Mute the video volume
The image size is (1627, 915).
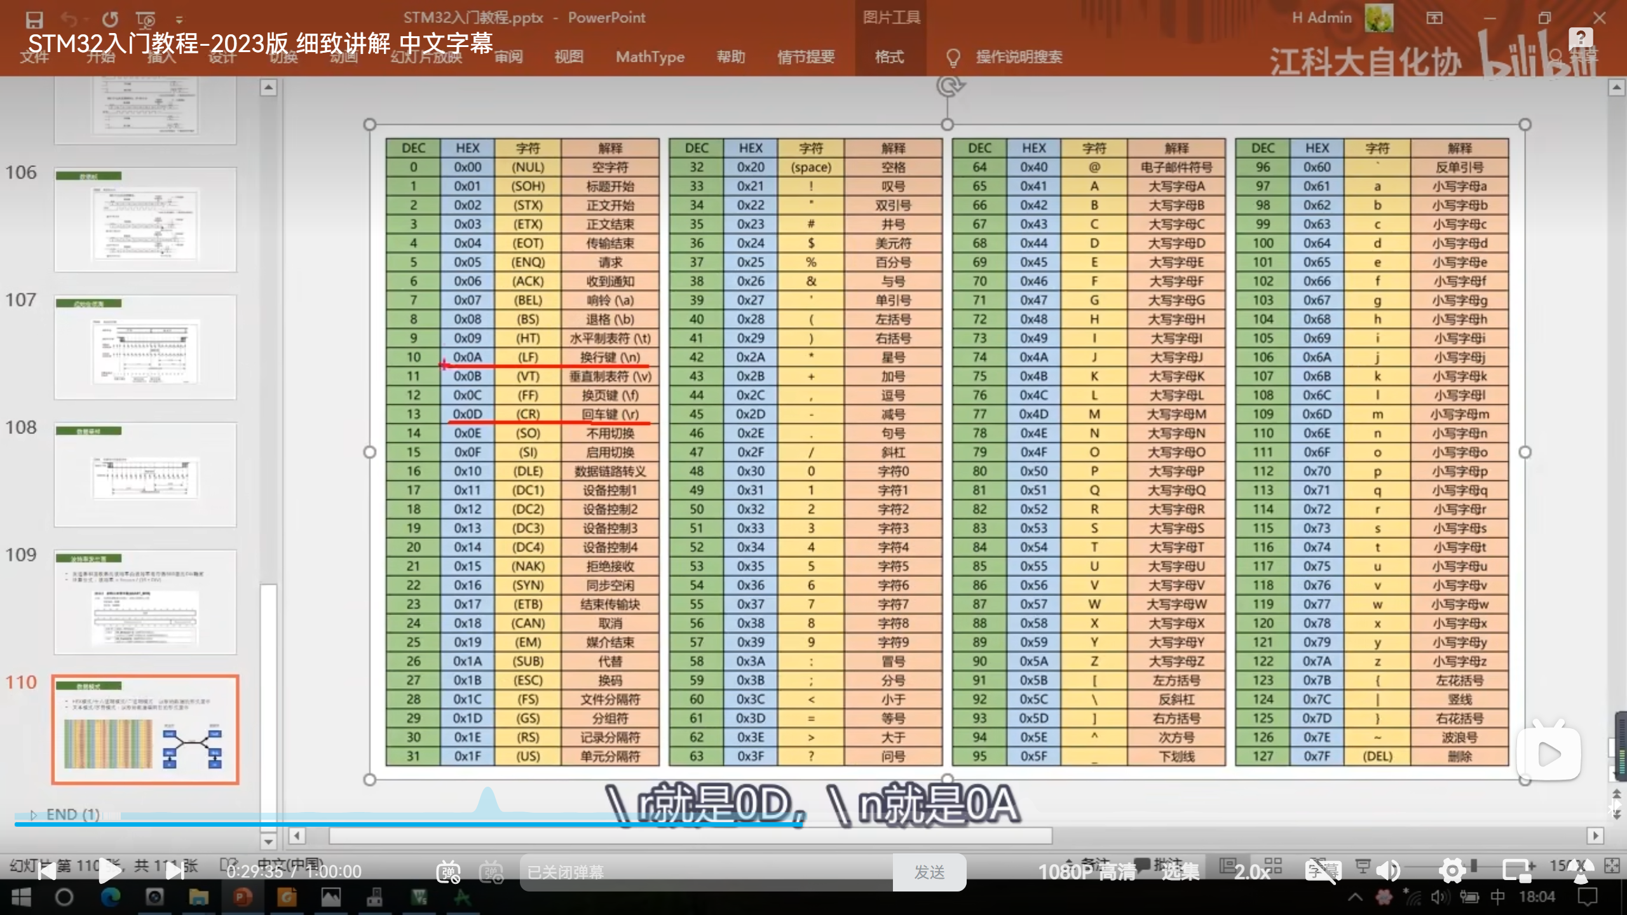1387,871
